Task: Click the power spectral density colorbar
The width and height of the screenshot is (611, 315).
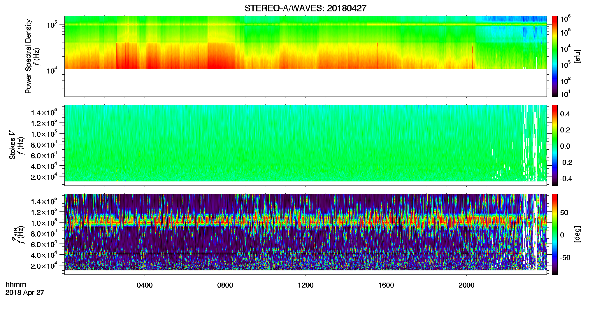Action: click(x=555, y=56)
